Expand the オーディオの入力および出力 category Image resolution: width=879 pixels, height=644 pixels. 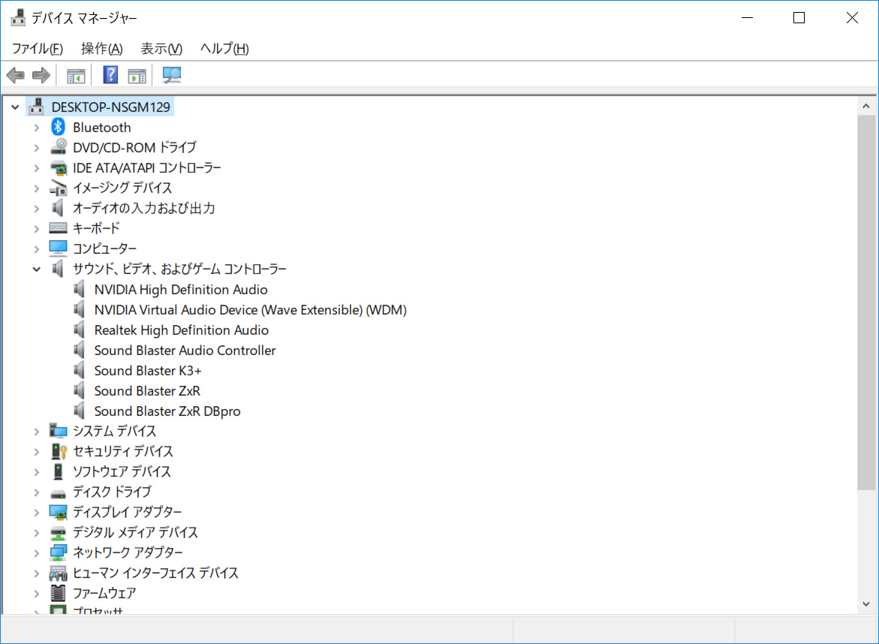(x=37, y=209)
